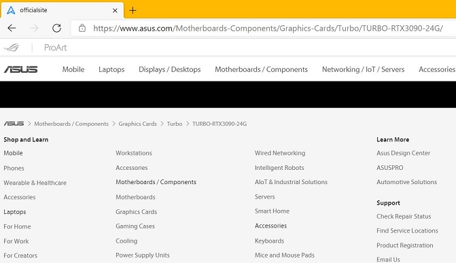Open Check Repair Status link
Image resolution: width=456 pixels, height=263 pixels.
tap(404, 217)
